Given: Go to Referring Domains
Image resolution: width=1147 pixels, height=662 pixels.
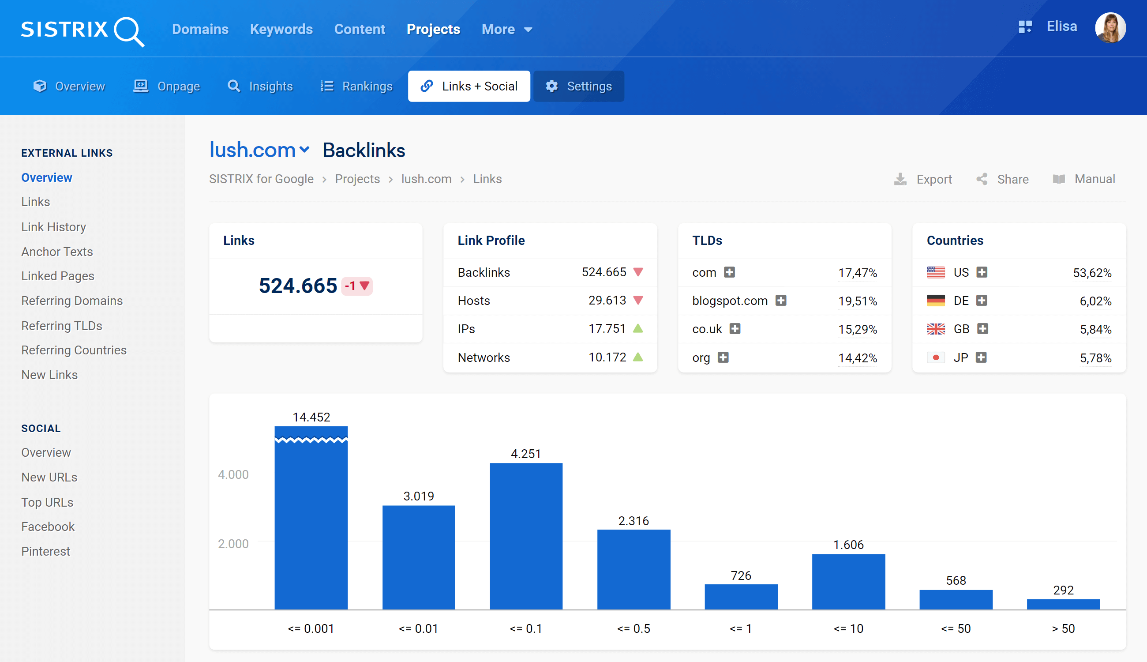Looking at the screenshot, I should [72, 301].
